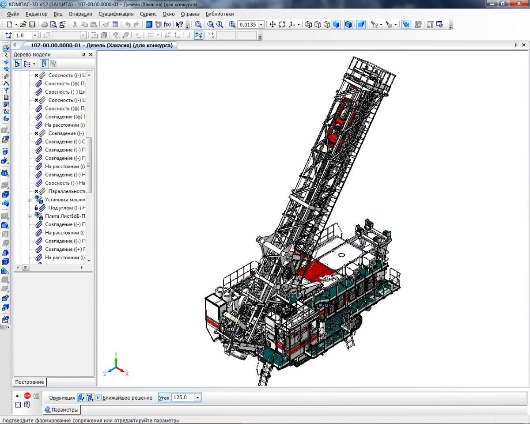Switch to wireframe display mode
Viewport: 530px width, 424px height.
pyautogui.click(x=309, y=25)
